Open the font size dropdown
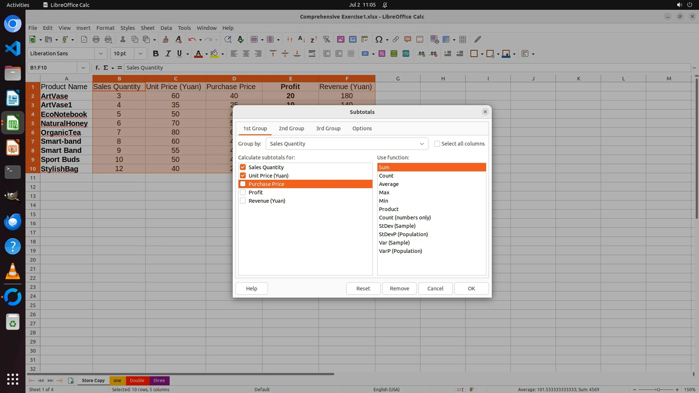The height and width of the screenshot is (393, 699). pyautogui.click(x=140, y=53)
